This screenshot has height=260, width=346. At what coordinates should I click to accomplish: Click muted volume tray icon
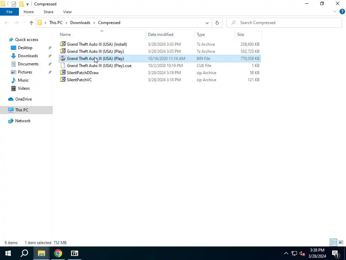(x=302, y=253)
